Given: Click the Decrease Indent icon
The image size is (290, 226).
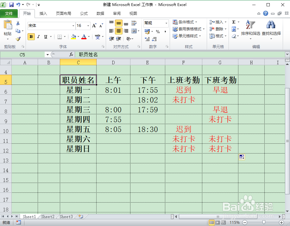Looking at the screenshot, I should pyautogui.click(x=111, y=39).
